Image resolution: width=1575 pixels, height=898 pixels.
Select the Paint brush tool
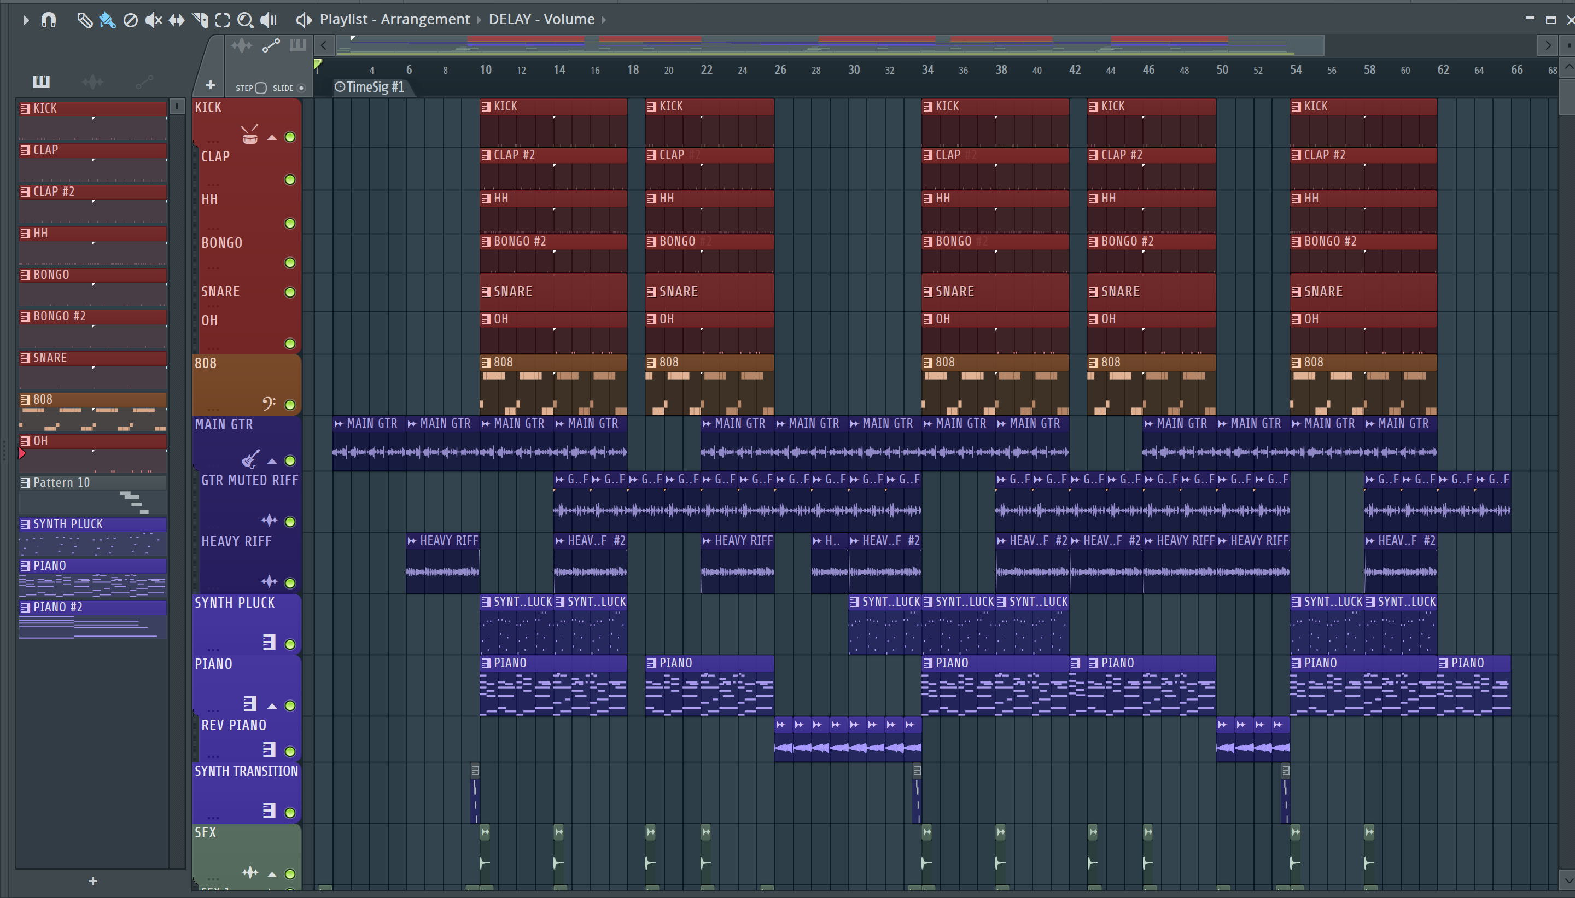coord(107,20)
